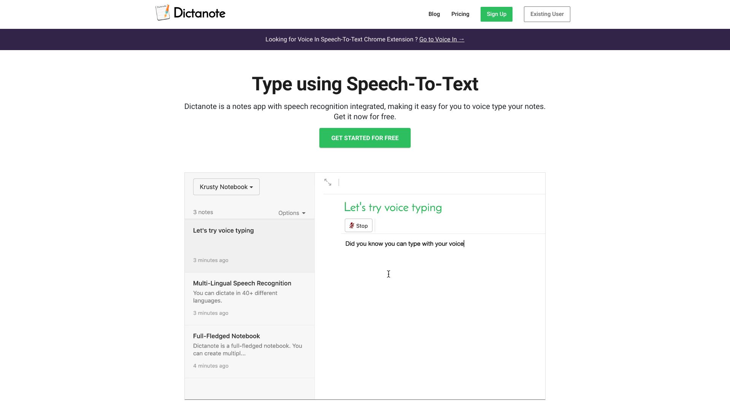Open the Krusty Notebook dropdown
Screen dimensions: 730x410
pyautogui.click(x=226, y=187)
